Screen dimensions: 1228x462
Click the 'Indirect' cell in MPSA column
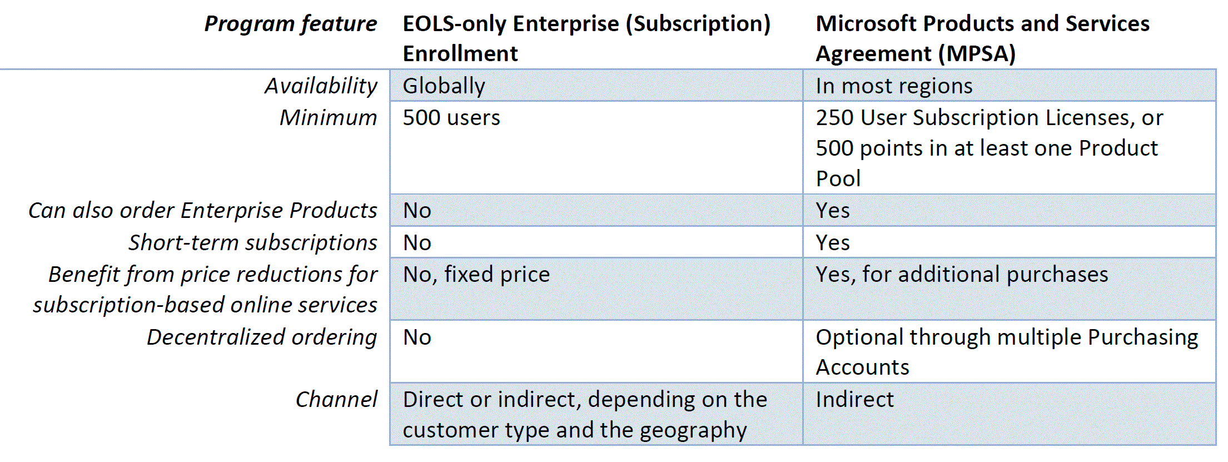click(x=854, y=400)
